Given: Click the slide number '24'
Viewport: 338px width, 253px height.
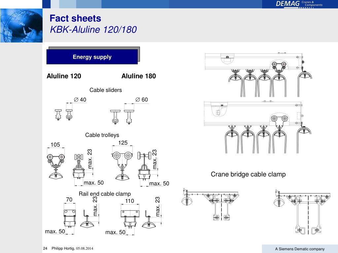Looking at the screenshot, I should tap(45, 248).
